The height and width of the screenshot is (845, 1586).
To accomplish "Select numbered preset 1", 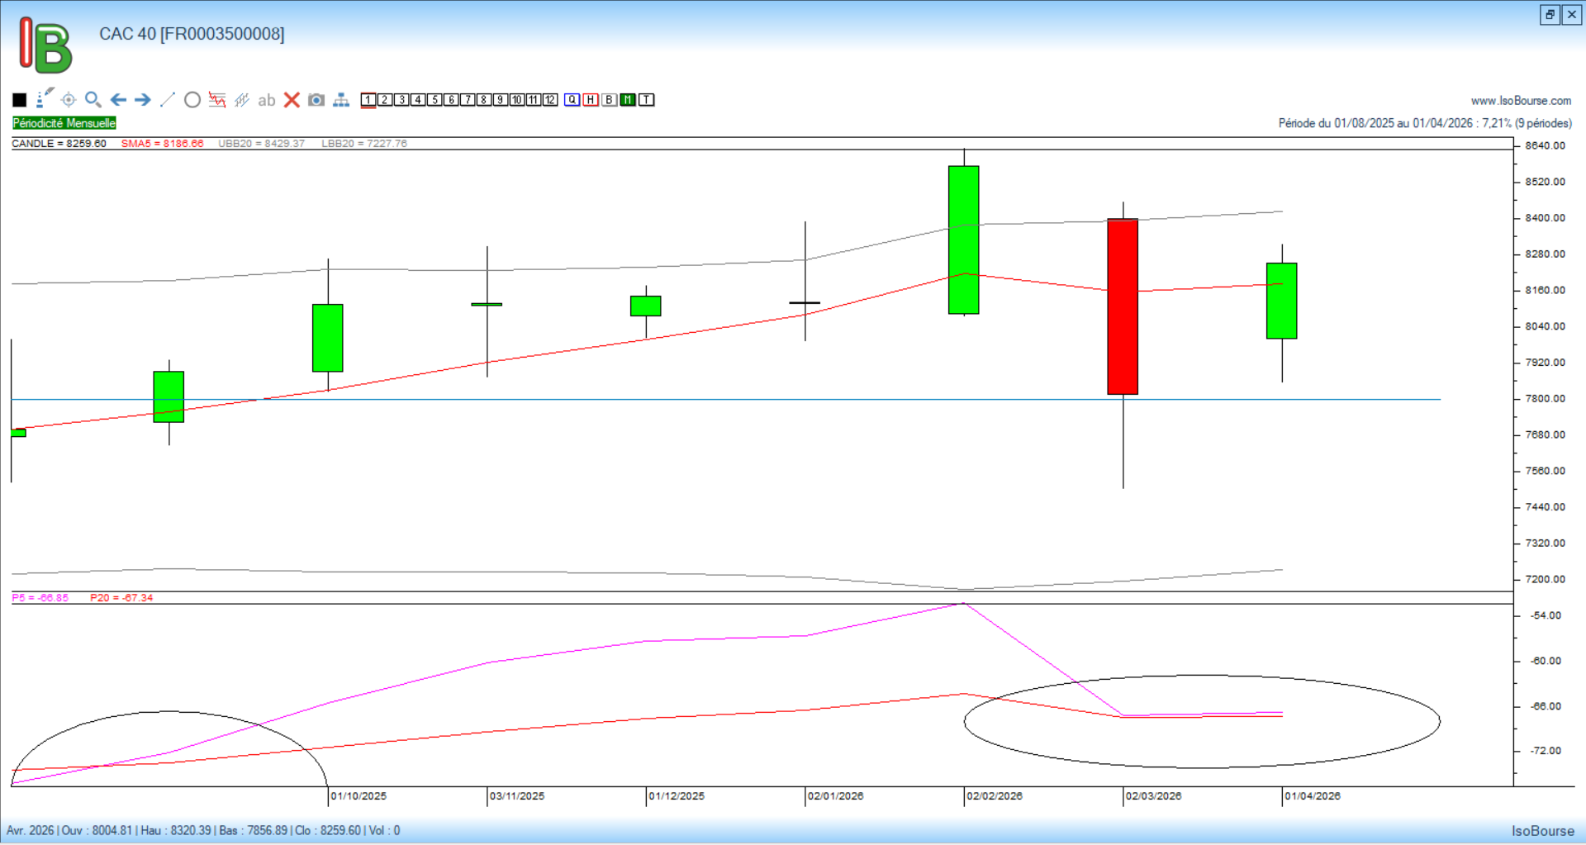I will pos(368,100).
